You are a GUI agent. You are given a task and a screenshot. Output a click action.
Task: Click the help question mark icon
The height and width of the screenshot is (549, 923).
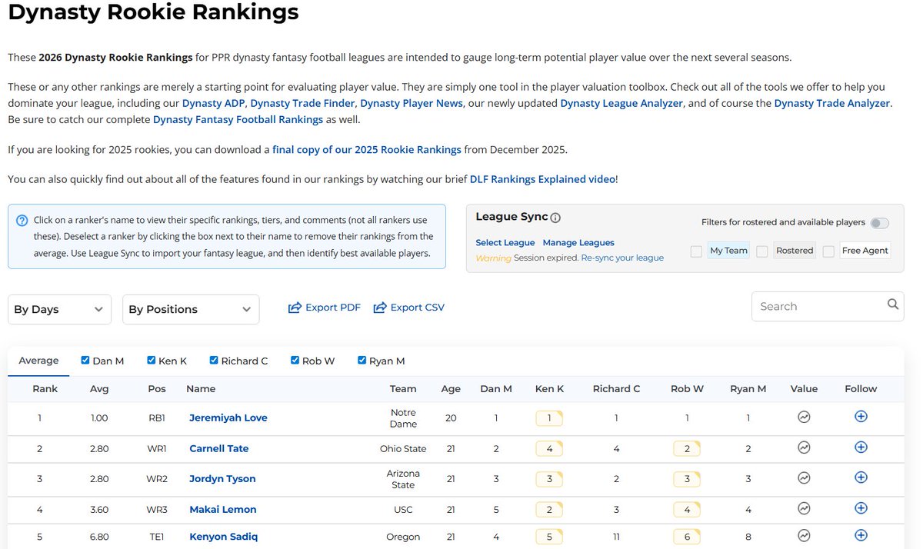coord(22,221)
